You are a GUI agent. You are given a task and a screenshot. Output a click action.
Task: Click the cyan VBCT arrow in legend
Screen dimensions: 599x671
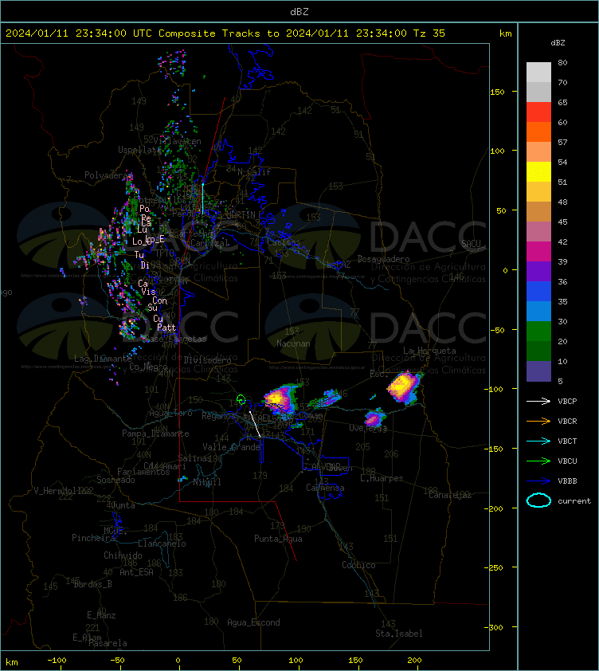click(x=538, y=441)
